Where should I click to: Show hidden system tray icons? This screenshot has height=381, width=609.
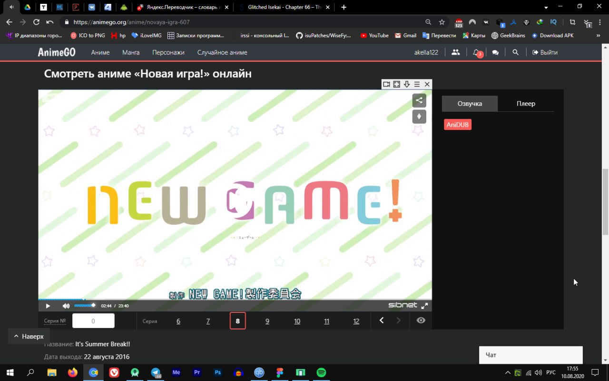click(x=508, y=372)
